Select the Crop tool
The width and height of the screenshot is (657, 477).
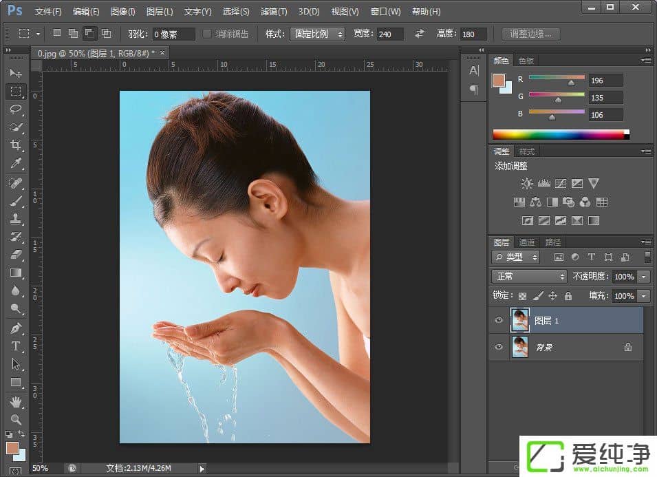click(x=16, y=145)
